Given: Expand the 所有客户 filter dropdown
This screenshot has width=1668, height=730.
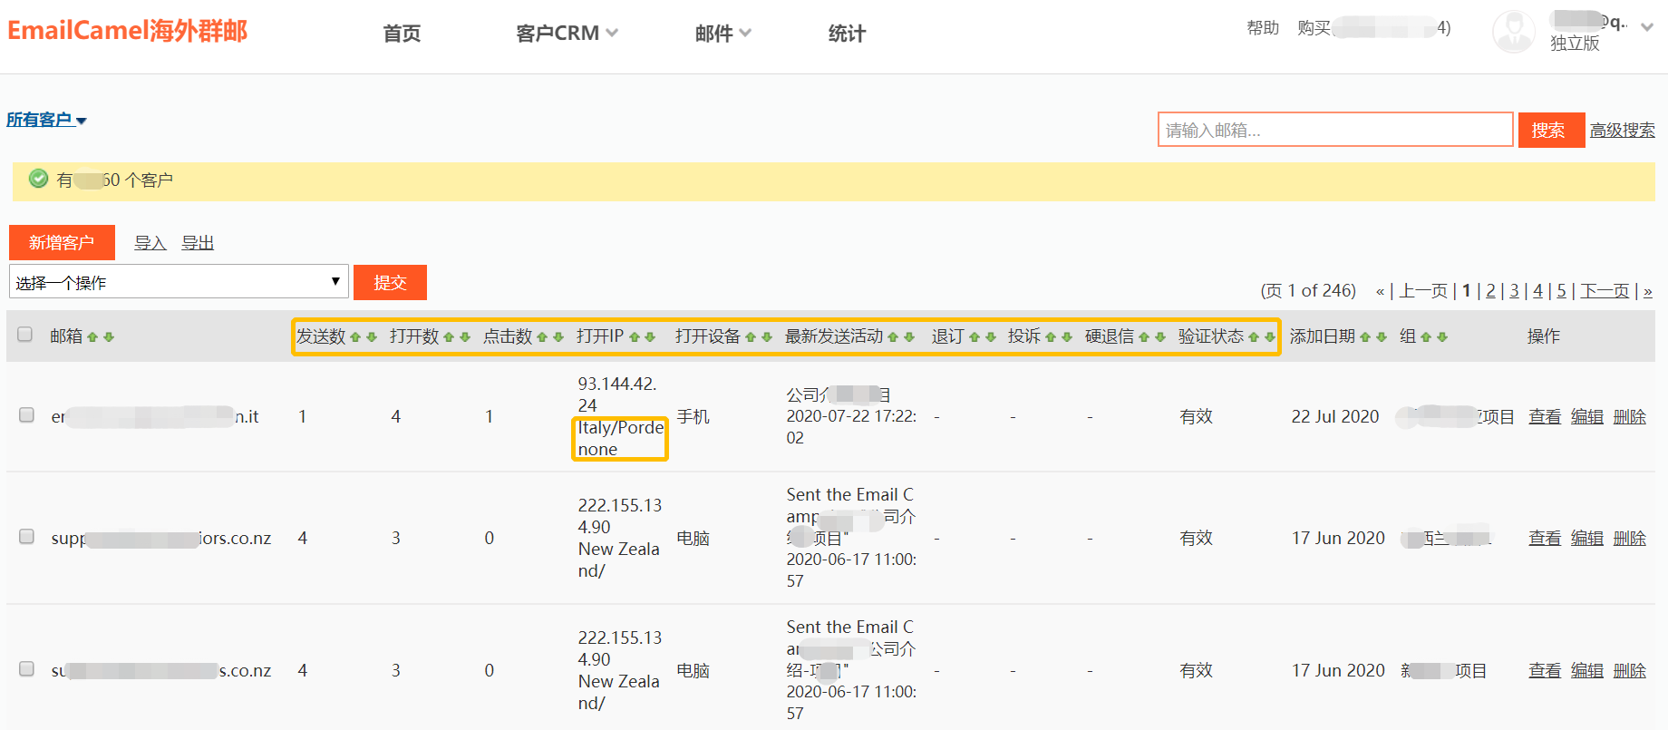Looking at the screenshot, I should click(x=47, y=120).
